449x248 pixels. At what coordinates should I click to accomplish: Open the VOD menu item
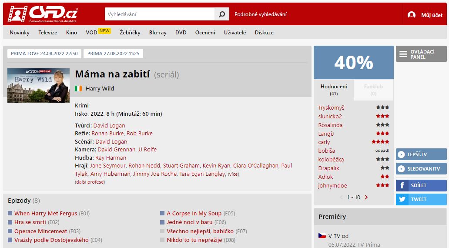tap(91, 33)
